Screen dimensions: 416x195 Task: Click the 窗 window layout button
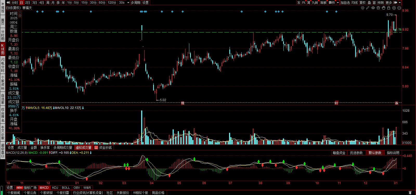pos(374,3)
